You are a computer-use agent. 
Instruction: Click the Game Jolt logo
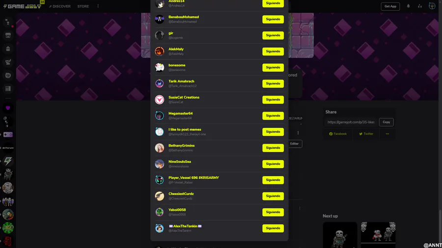[x=23, y=6]
